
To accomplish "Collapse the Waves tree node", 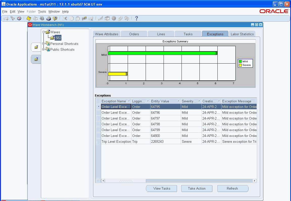I will click(x=44, y=32).
